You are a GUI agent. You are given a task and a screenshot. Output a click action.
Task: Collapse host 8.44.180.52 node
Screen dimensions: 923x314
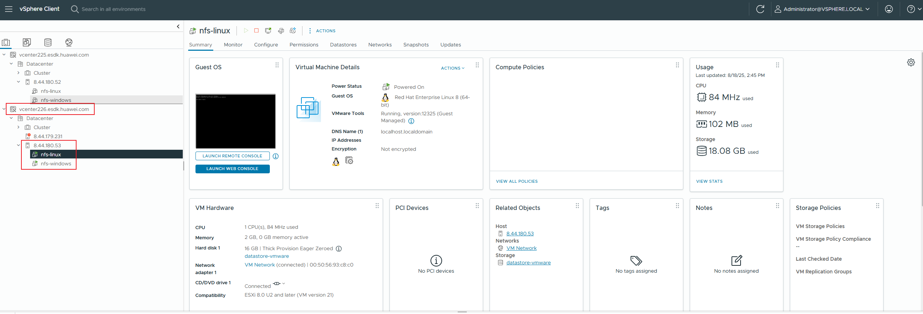(18, 82)
